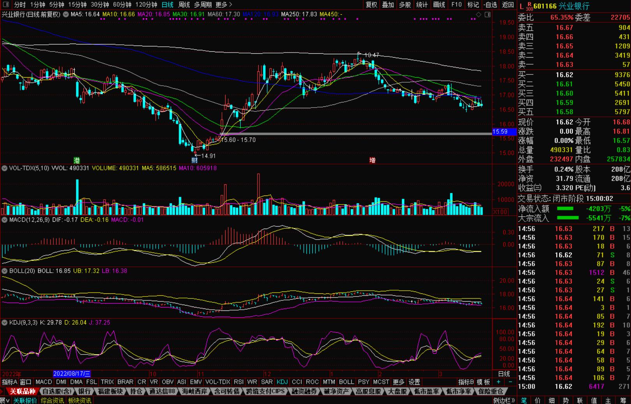Open the main chart indicator dropdown arrow

coord(66,14)
